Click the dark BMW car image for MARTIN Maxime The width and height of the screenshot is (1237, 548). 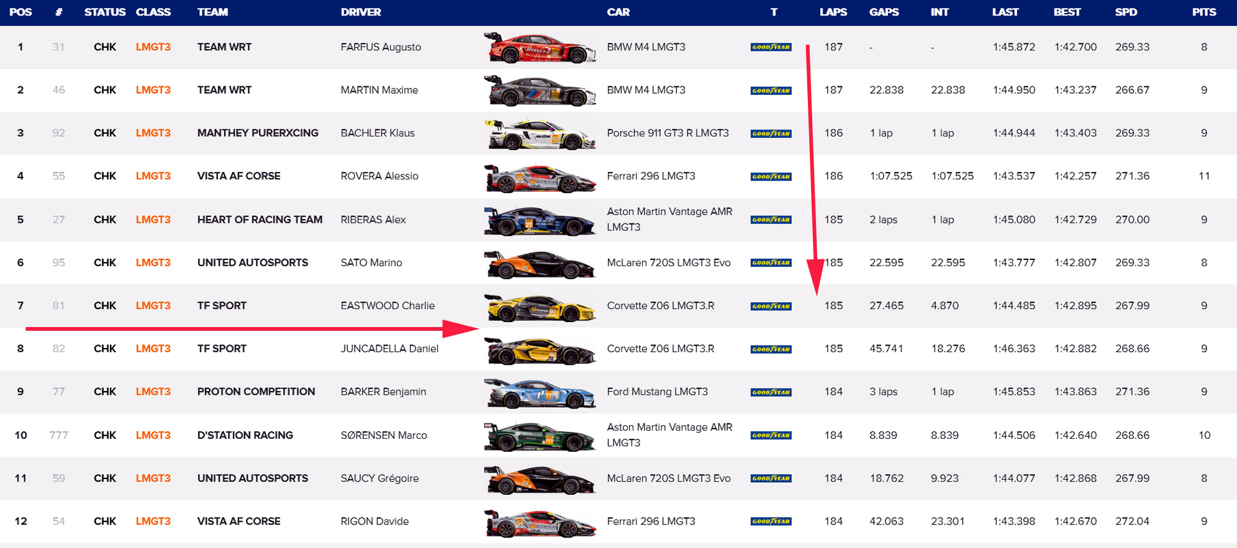[540, 91]
